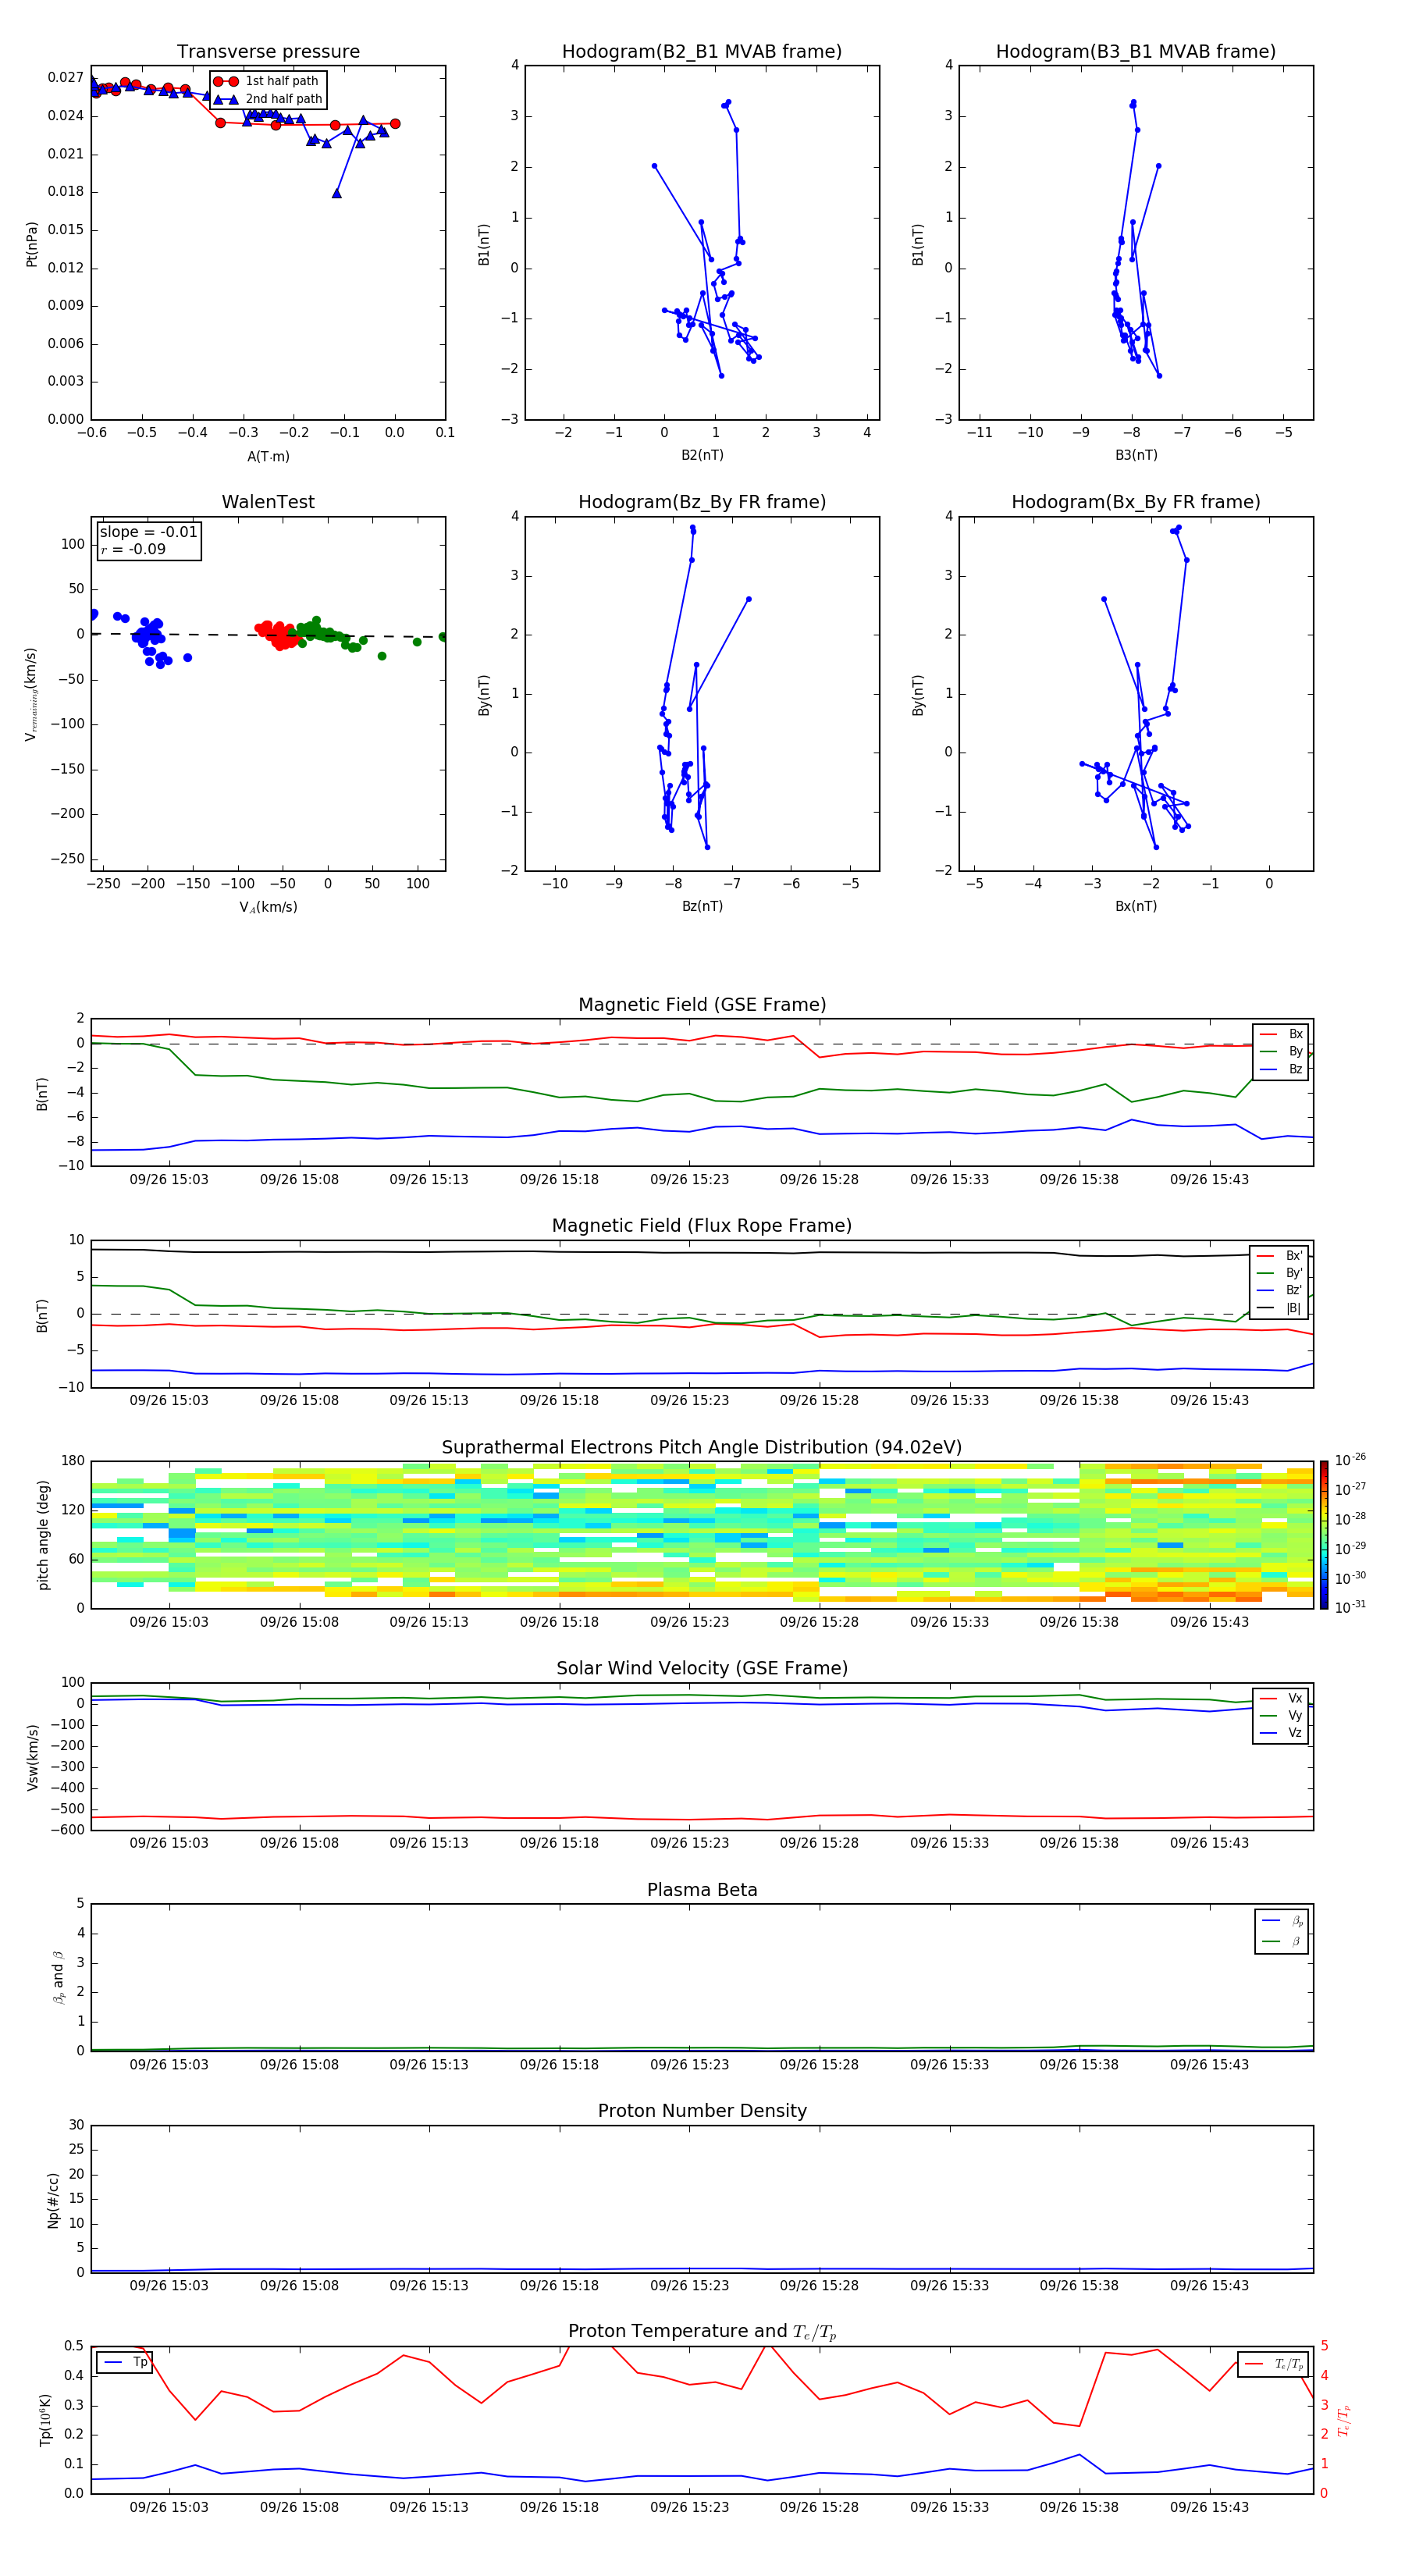Select βp entry in Plasma Beta legend
1405x2576 pixels.
click(x=1282, y=1921)
